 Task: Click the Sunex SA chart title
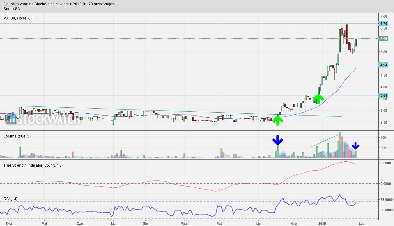pos(12,9)
